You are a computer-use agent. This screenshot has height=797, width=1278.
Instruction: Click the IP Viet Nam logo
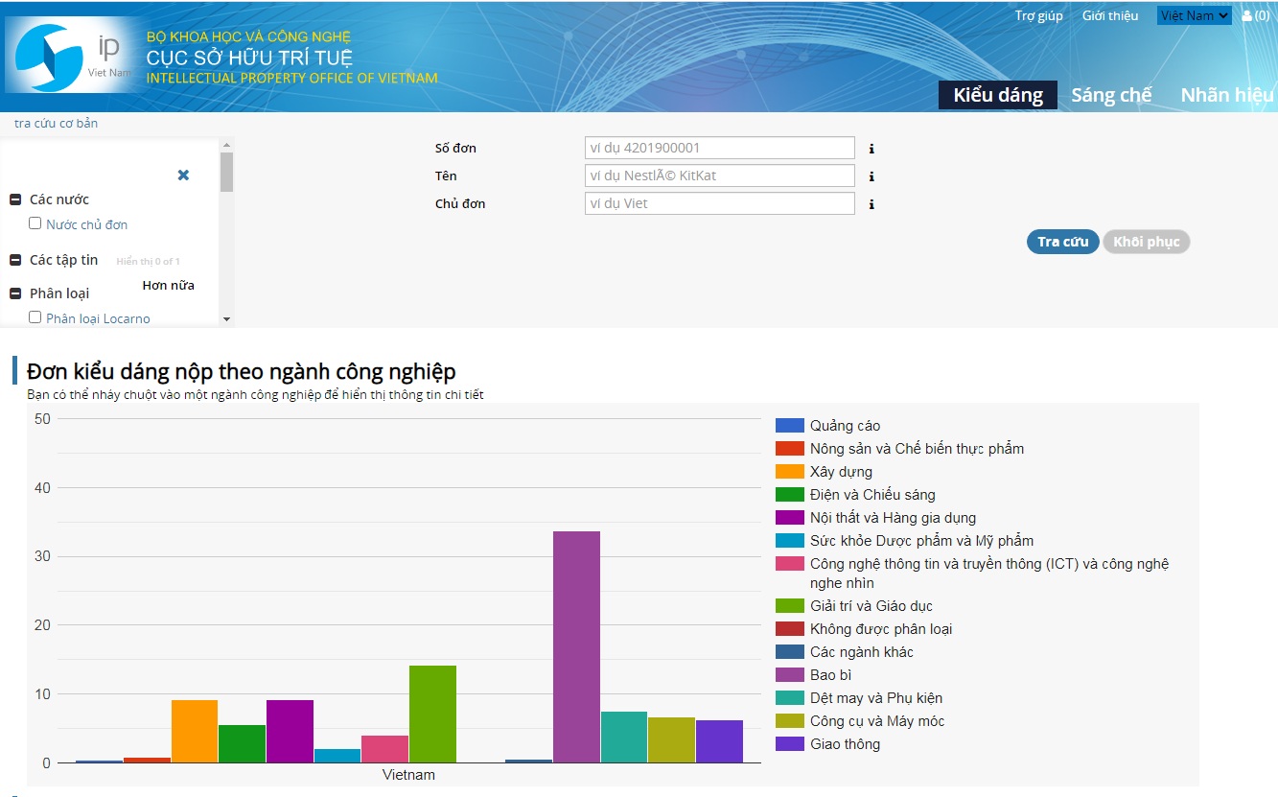(x=69, y=57)
